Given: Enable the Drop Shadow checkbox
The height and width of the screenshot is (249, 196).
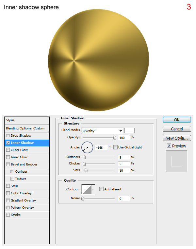Looking at the screenshot, I should click(8, 136).
